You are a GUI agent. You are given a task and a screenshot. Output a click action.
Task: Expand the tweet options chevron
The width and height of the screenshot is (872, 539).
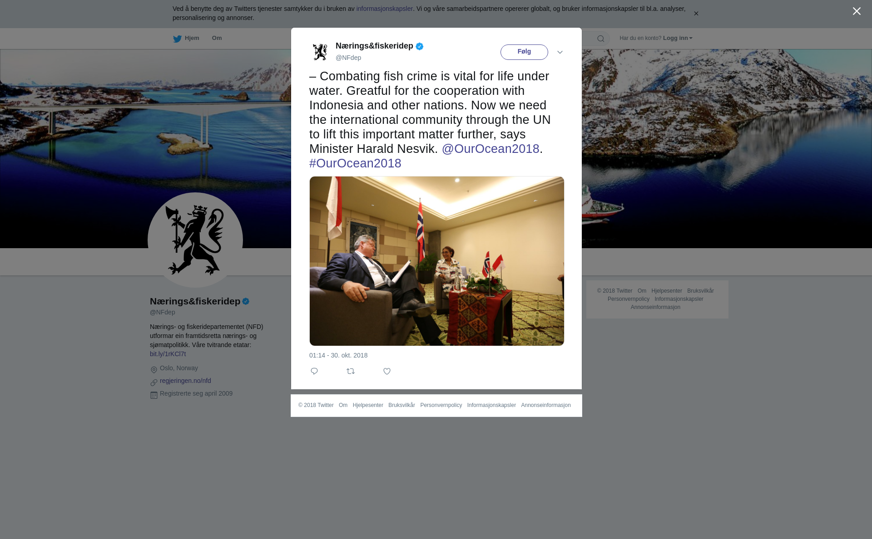tap(560, 52)
